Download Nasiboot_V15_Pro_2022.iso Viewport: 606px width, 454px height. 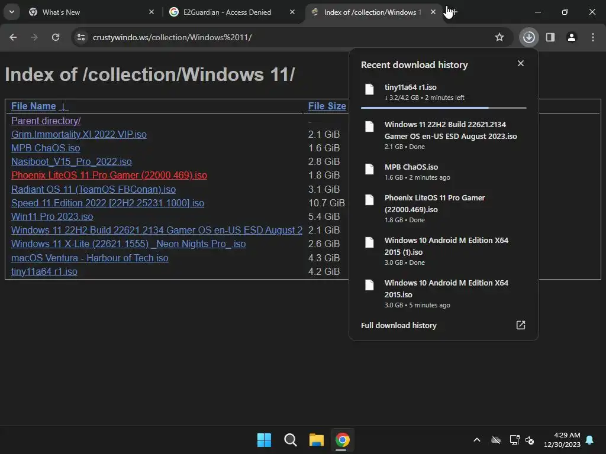point(72,161)
